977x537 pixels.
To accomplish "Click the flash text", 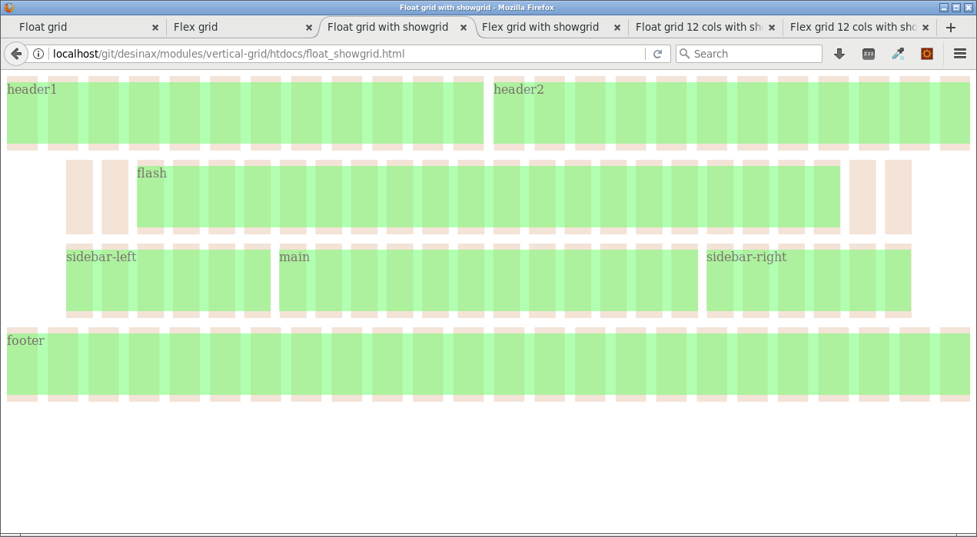I will click(x=151, y=173).
